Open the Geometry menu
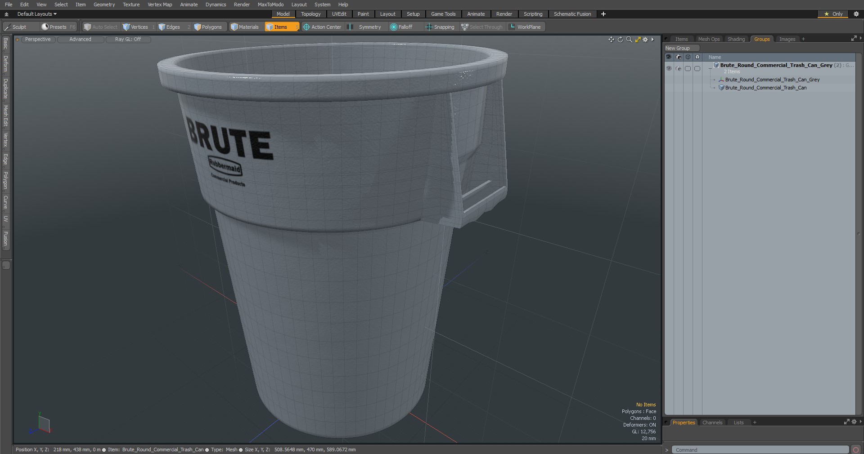864x454 pixels. (104, 4)
